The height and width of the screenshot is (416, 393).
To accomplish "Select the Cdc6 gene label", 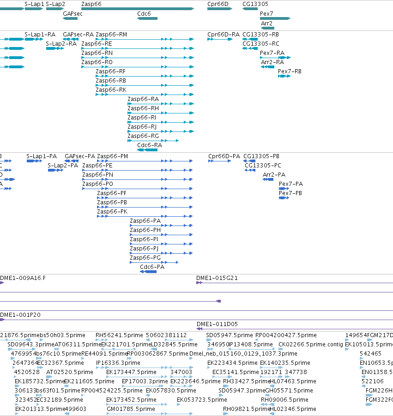I will point(144,13).
